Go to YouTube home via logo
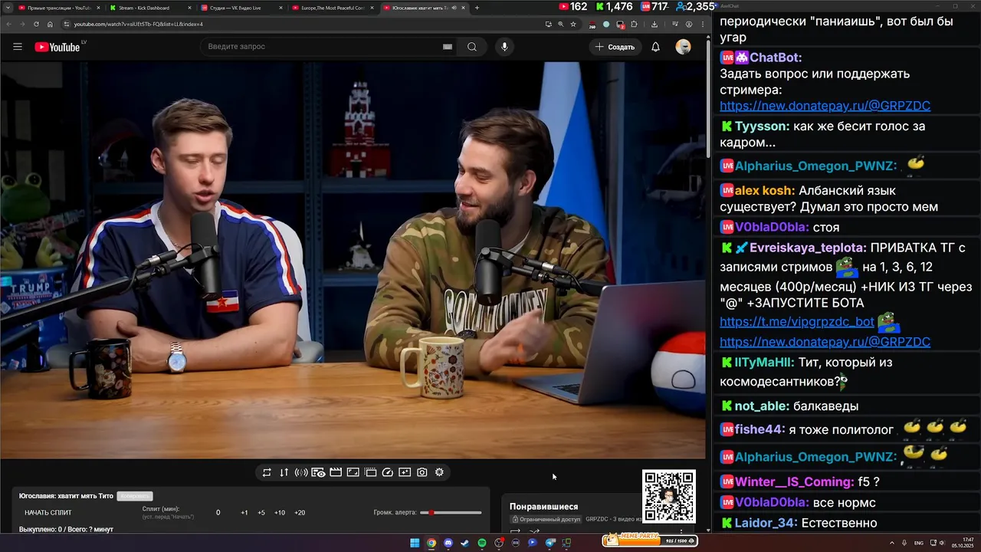Viewport: 981px width, 552px height. (57, 47)
